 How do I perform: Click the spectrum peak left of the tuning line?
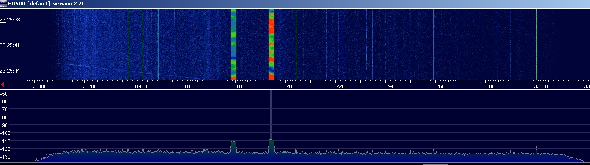click(x=234, y=146)
